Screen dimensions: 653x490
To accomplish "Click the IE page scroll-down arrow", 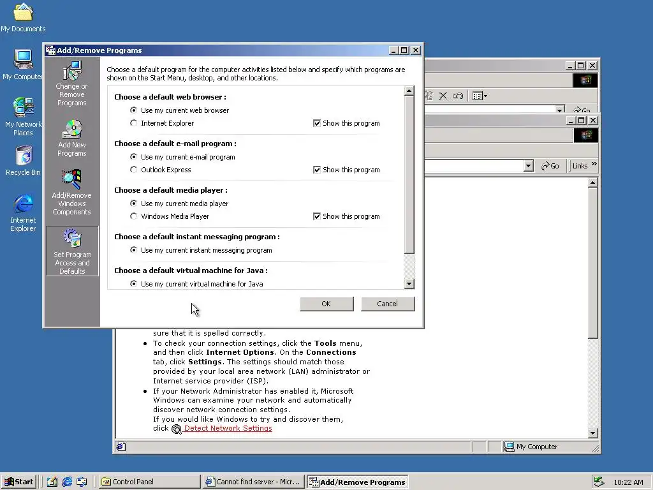I will (x=593, y=433).
